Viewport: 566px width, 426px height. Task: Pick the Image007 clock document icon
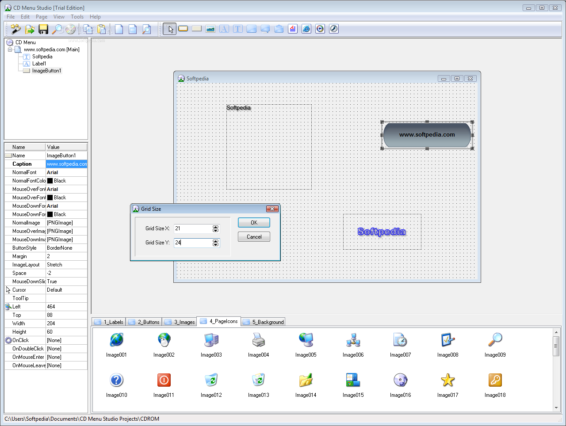400,340
